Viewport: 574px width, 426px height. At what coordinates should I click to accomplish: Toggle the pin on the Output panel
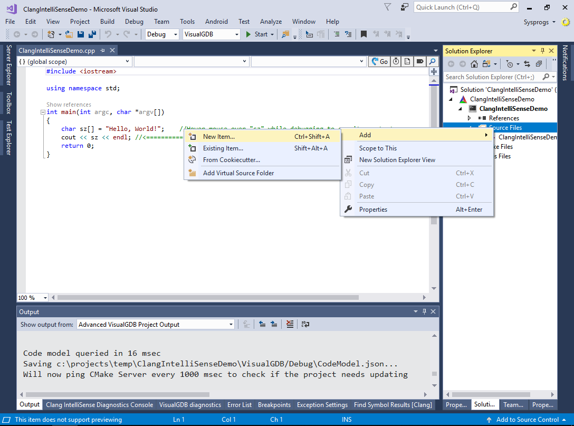pyautogui.click(x=424, y=311)
